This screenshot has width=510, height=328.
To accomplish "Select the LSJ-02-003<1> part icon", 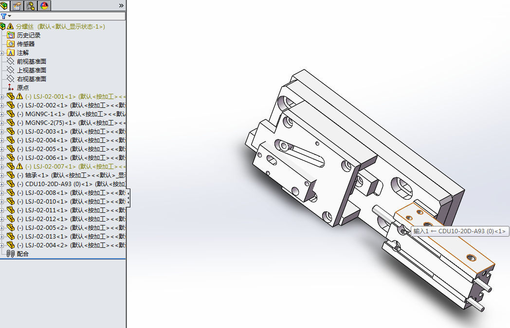I will pos(11,132).
